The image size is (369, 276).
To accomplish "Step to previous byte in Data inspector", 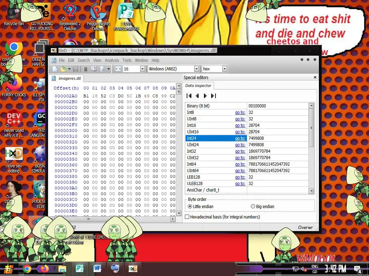I will tap(197, 96).
